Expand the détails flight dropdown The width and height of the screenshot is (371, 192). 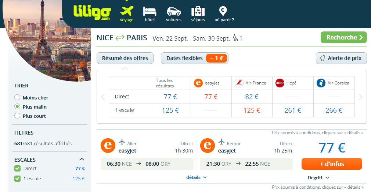tap(197, 177)
